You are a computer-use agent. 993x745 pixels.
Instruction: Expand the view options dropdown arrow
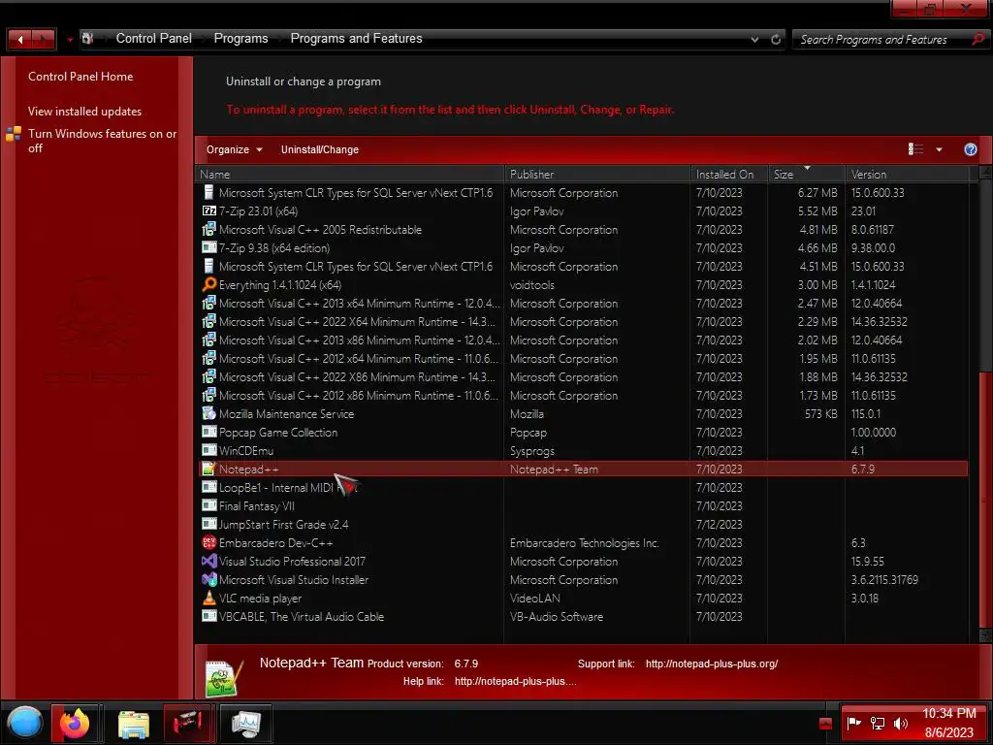coord(939,149)
